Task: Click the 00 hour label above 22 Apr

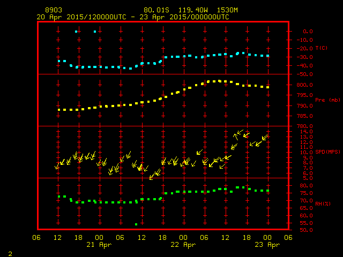Action: click(183, 238)
